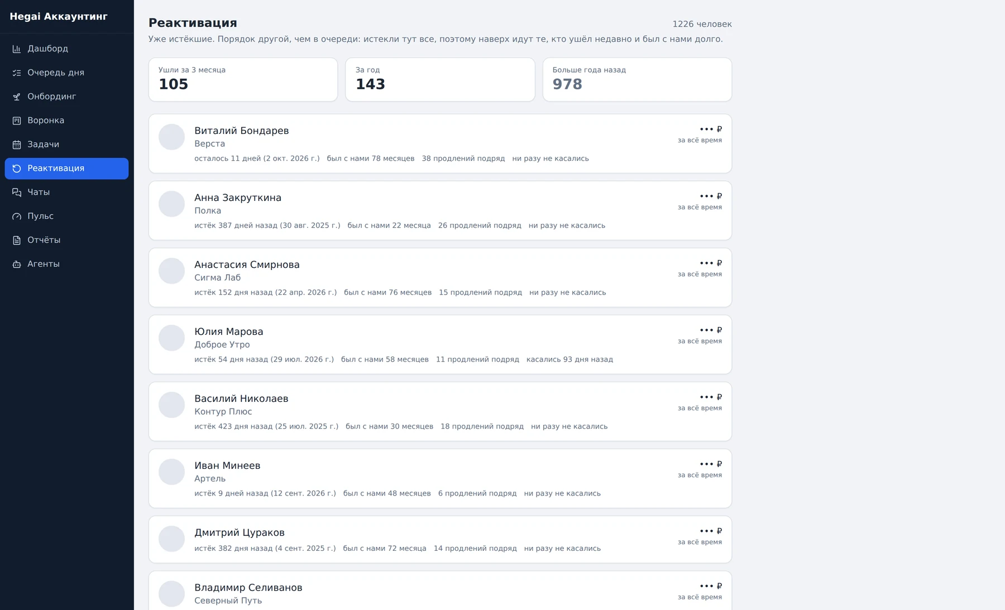Click revenue amount for Василий Николаев

coord(711,397)
